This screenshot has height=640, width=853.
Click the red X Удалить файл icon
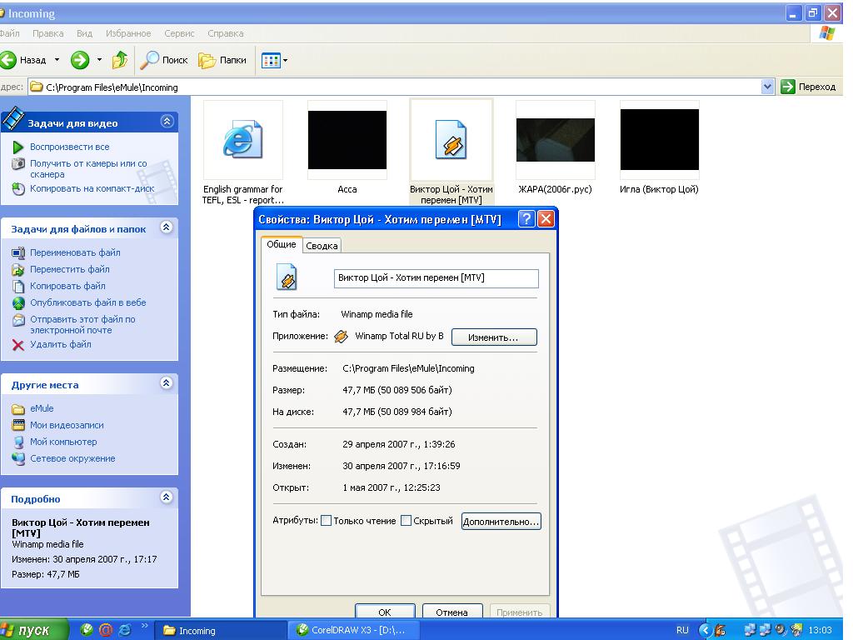pos(18,345)
